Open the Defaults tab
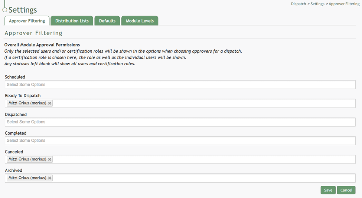The width and height of the screenshot is (362, 198). coord(107,21)
